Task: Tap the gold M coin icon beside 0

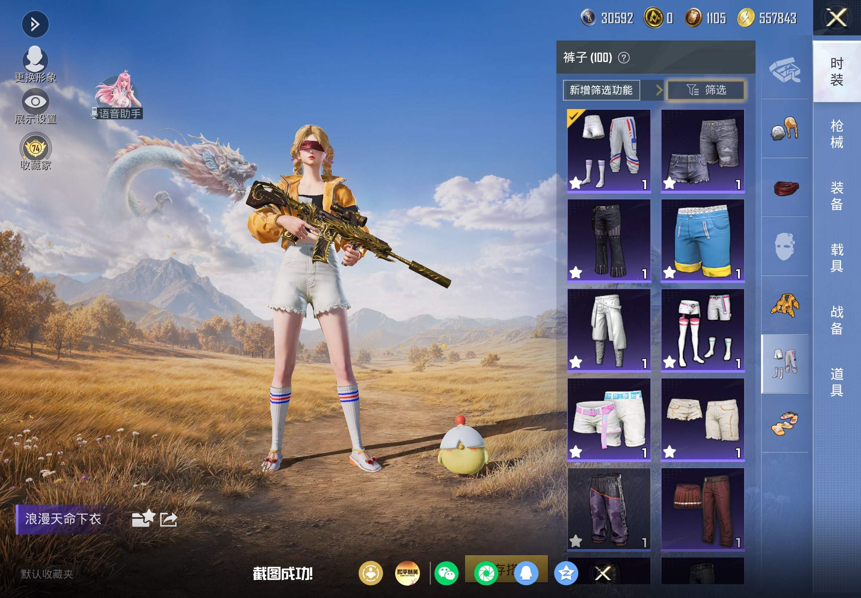Action: tap(653, 18)
